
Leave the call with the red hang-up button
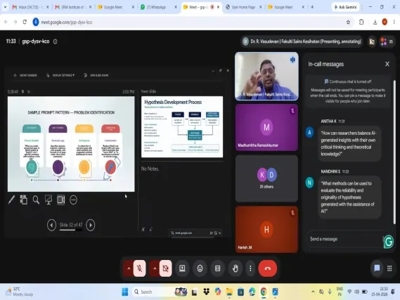pyautogui.click(x=268, y=268)
